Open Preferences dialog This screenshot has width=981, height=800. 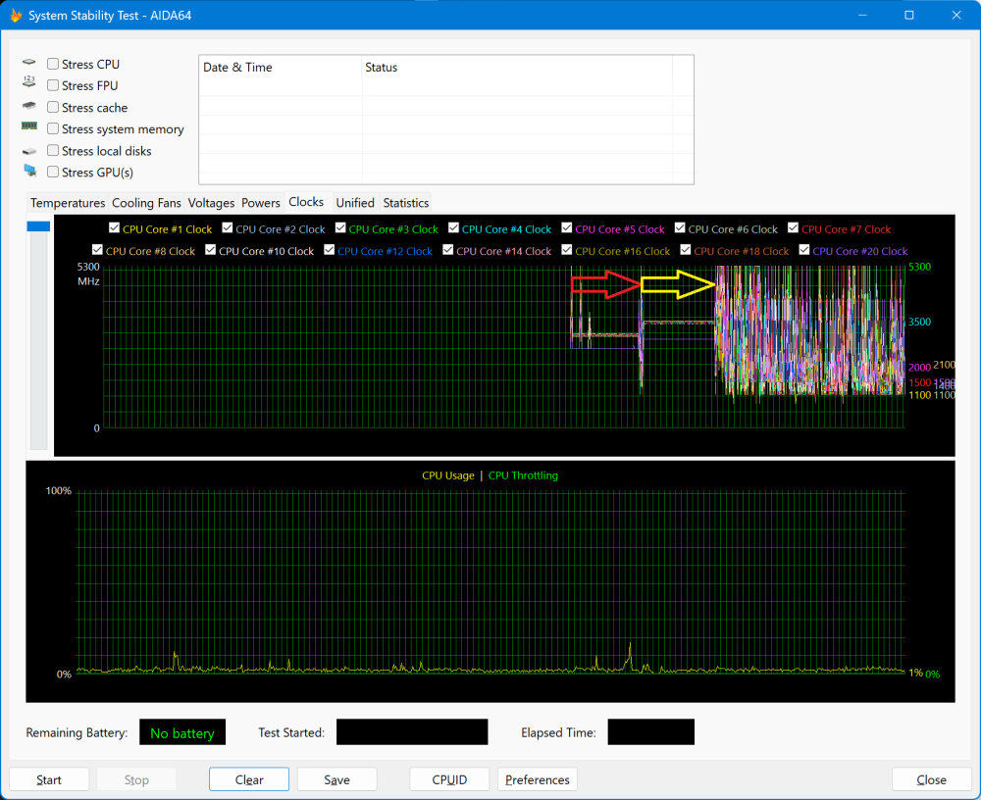pyautogui.click(x=538, y=779)
